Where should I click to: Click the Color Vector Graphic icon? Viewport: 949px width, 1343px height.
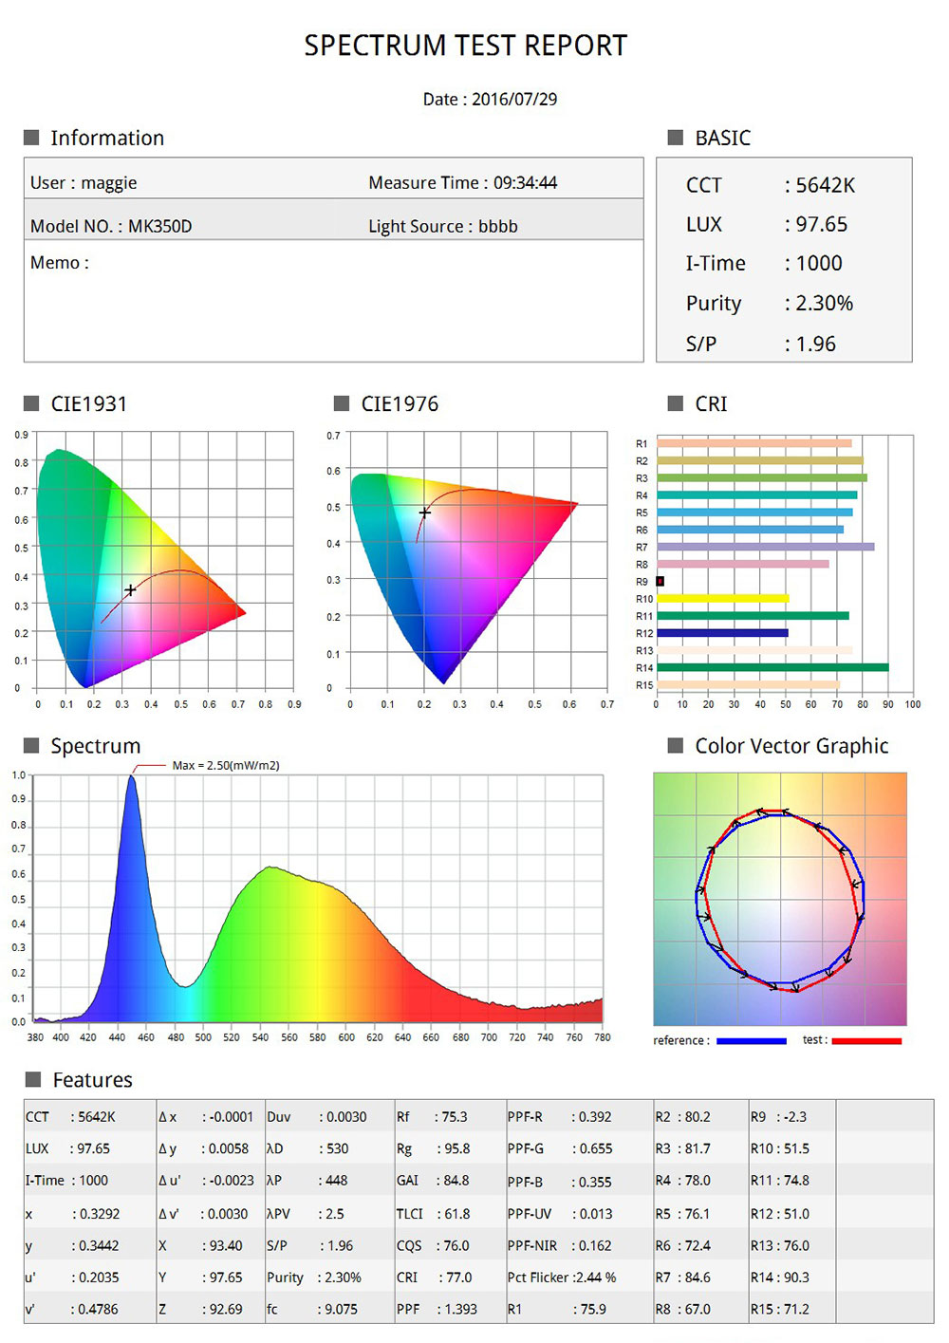674,747
